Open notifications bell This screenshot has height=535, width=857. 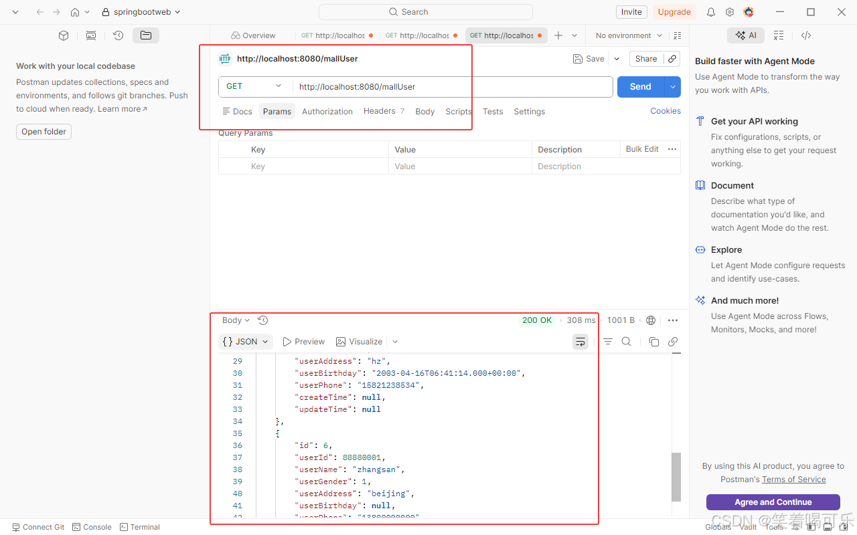[711, 12]
